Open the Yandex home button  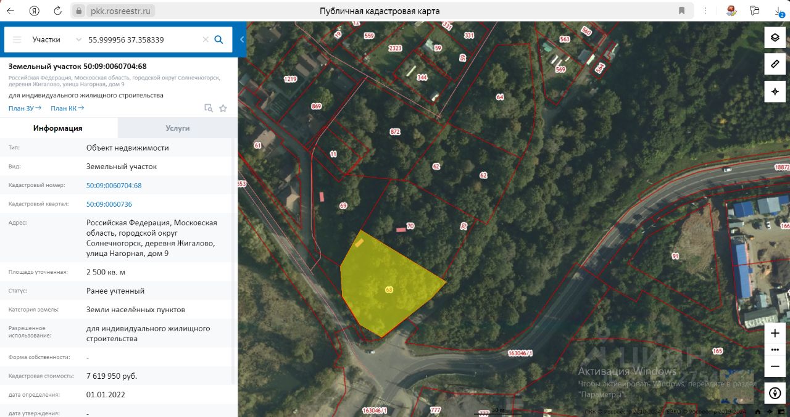[x=35, y=10]
